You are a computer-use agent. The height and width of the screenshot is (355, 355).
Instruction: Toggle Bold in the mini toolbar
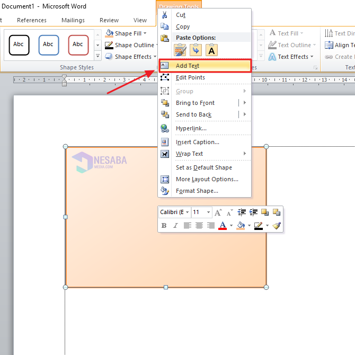point(164,226)
